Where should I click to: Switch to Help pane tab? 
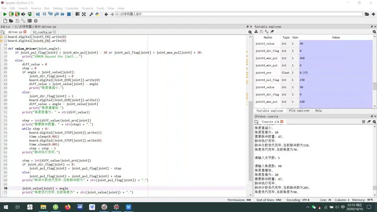tap(319, 111)
